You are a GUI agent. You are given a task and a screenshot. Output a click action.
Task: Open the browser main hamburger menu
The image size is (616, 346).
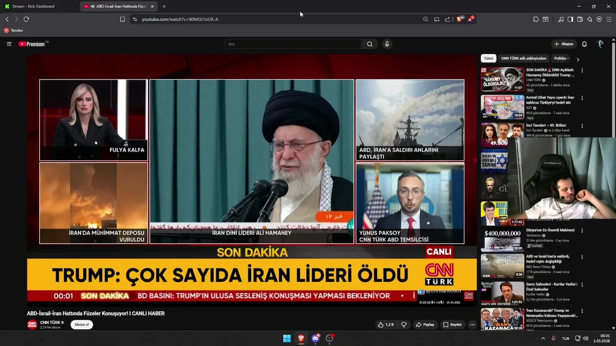[x=609, y=19]
